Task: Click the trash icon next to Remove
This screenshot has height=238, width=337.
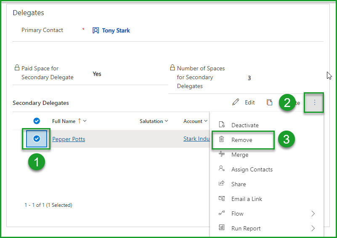Action: pos(222,140)
